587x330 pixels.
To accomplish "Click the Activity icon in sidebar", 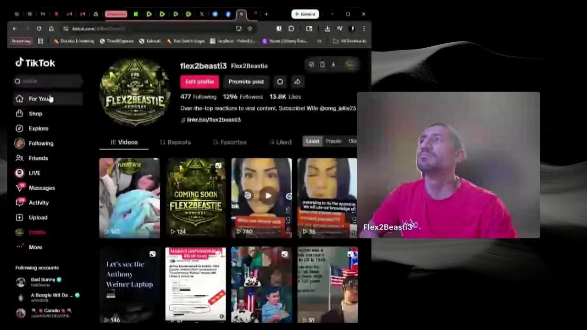I will click(20, 202).
